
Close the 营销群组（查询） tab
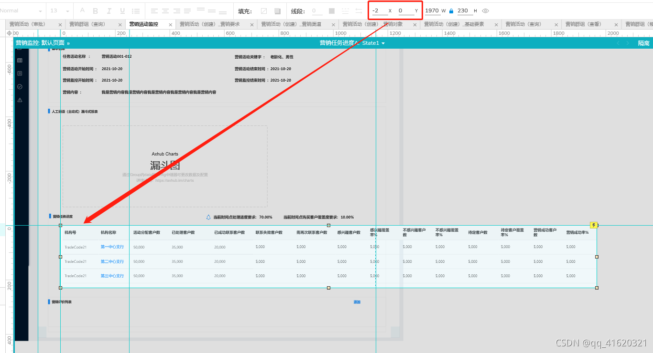(x=119, y=24)
